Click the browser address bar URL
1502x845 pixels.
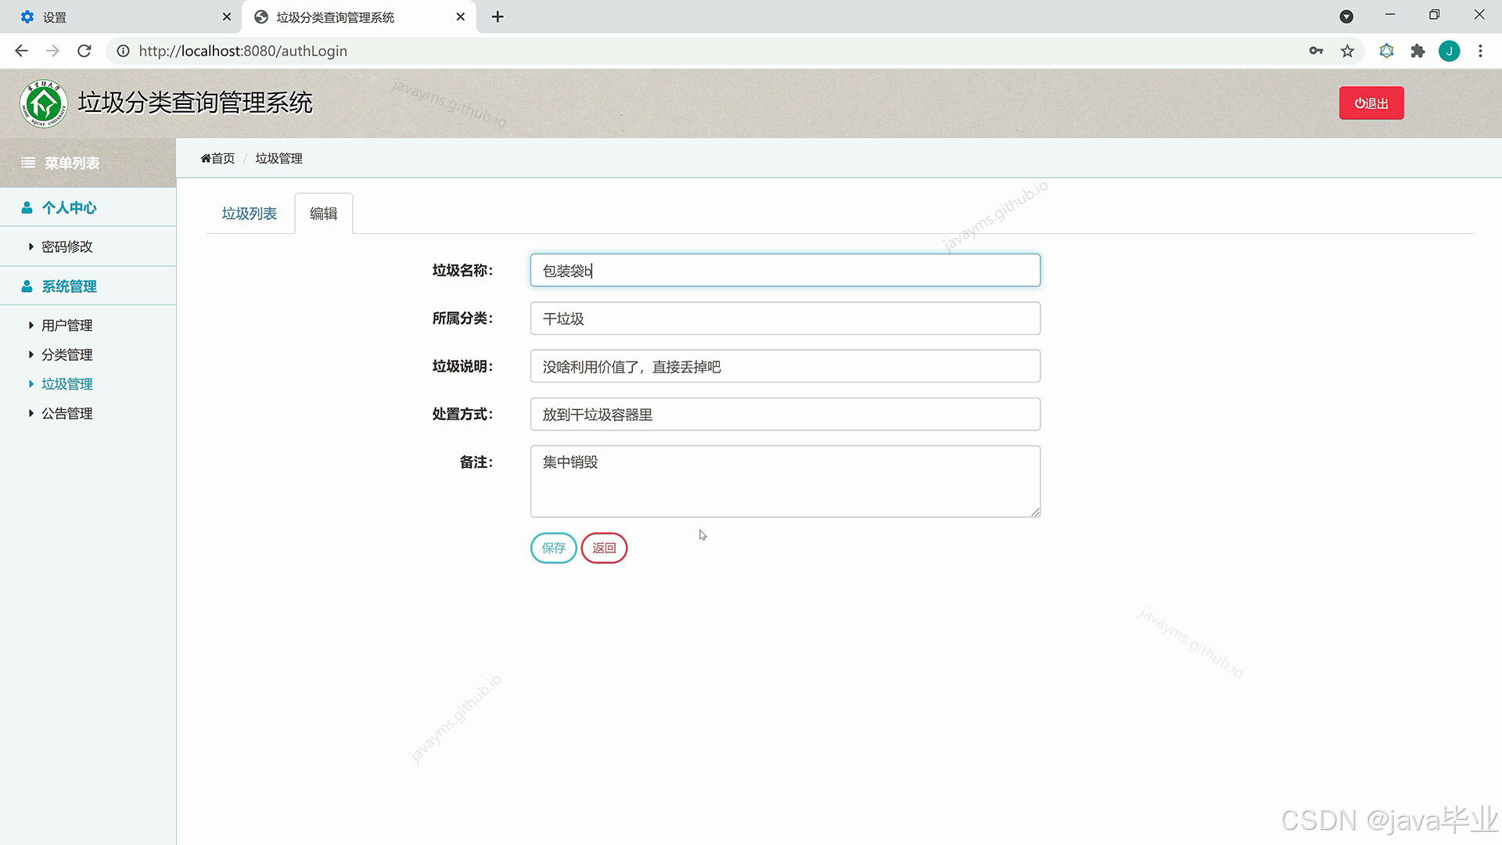point(243,51)
